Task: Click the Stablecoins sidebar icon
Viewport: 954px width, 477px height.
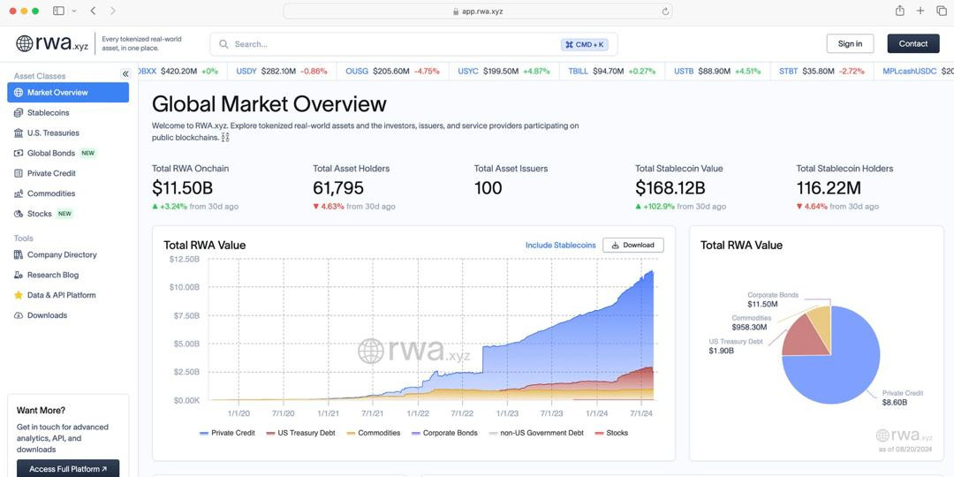Action: tap(19, 113)
